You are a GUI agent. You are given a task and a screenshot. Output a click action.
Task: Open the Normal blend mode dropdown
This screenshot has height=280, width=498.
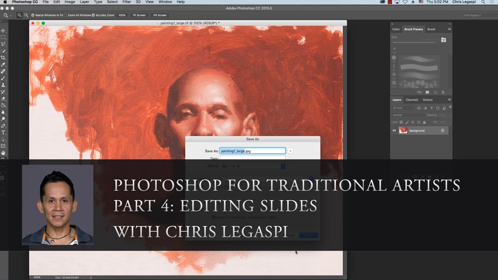[408, 115]
